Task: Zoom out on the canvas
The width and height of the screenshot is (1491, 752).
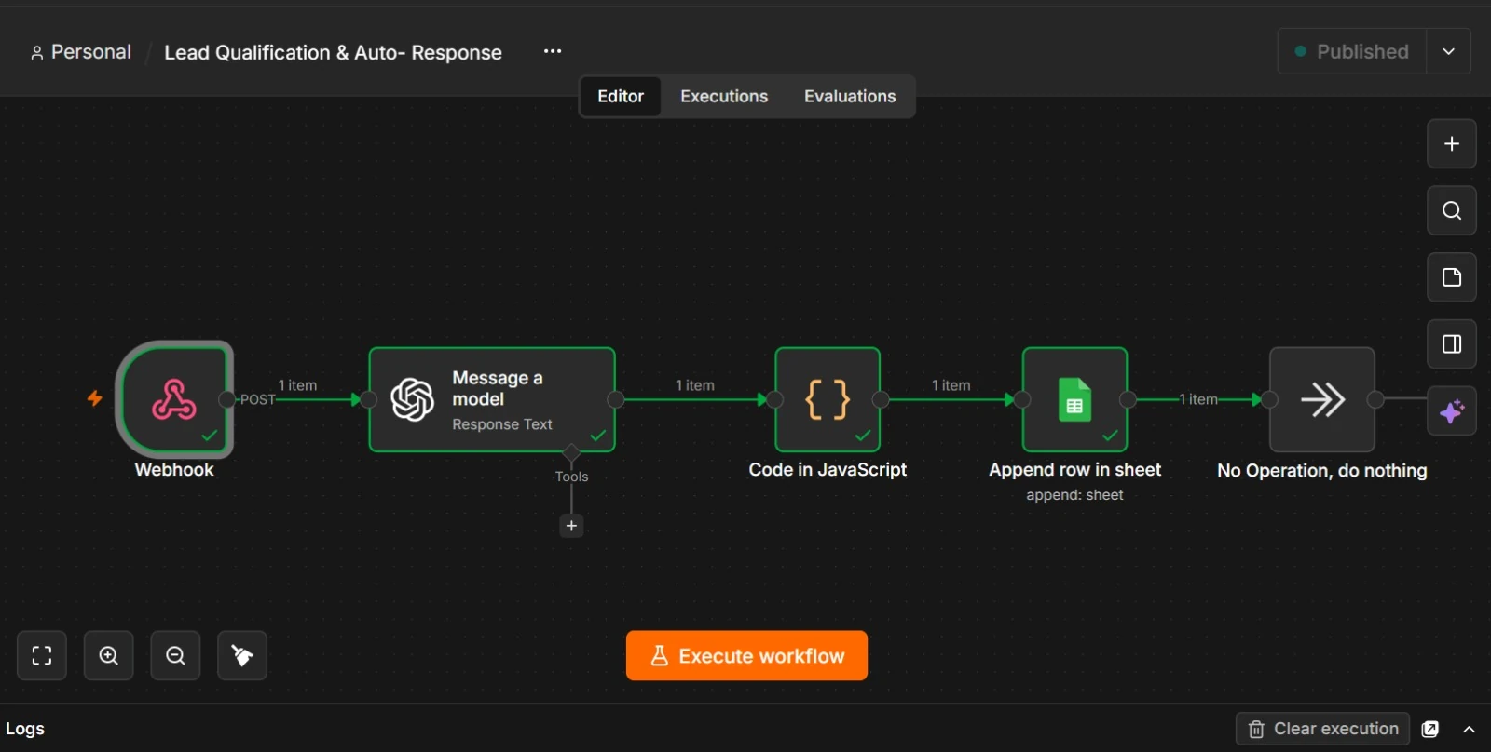Action: 175,655
